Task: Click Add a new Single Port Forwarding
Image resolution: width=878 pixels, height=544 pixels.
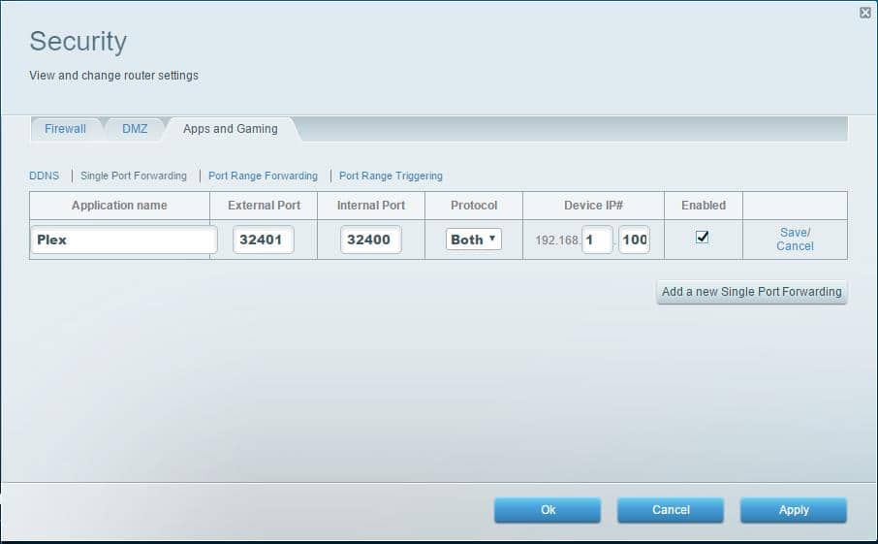Action: click(x=751, y=292)
